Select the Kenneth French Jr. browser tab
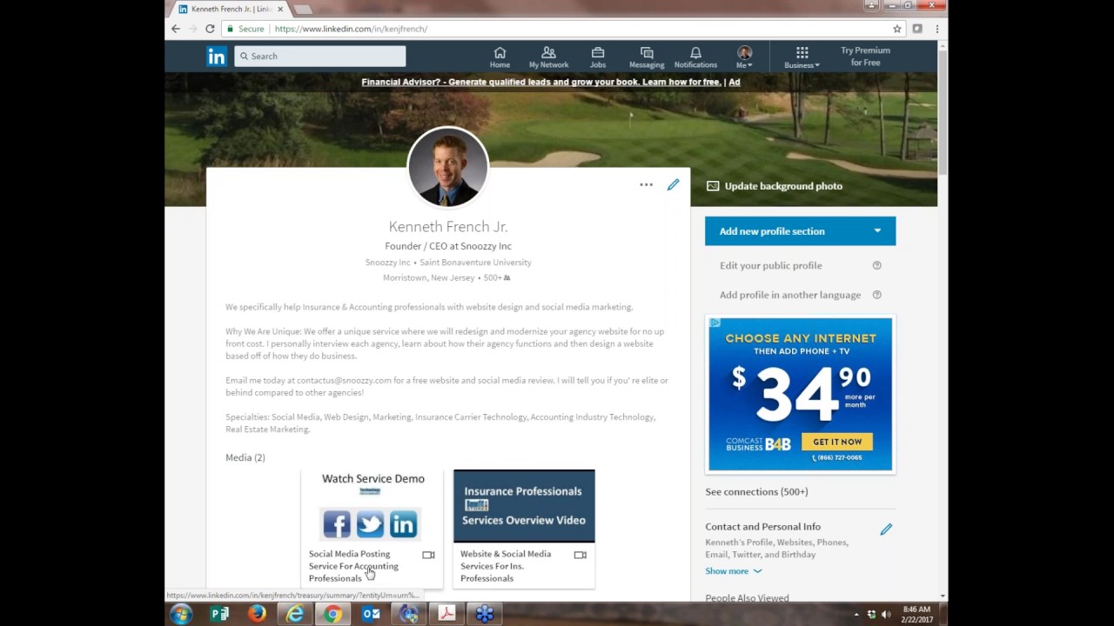 pyautogui.click(x=230, y=9)
